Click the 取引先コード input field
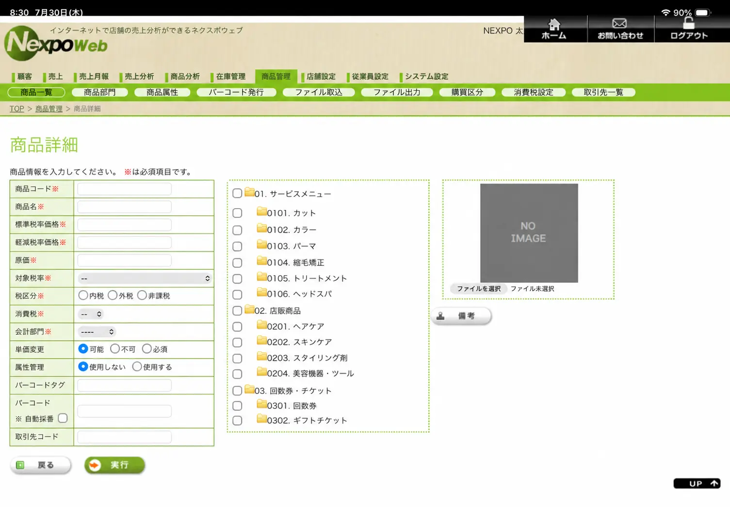This screenshot has width=730, height=507. [124, 437]
